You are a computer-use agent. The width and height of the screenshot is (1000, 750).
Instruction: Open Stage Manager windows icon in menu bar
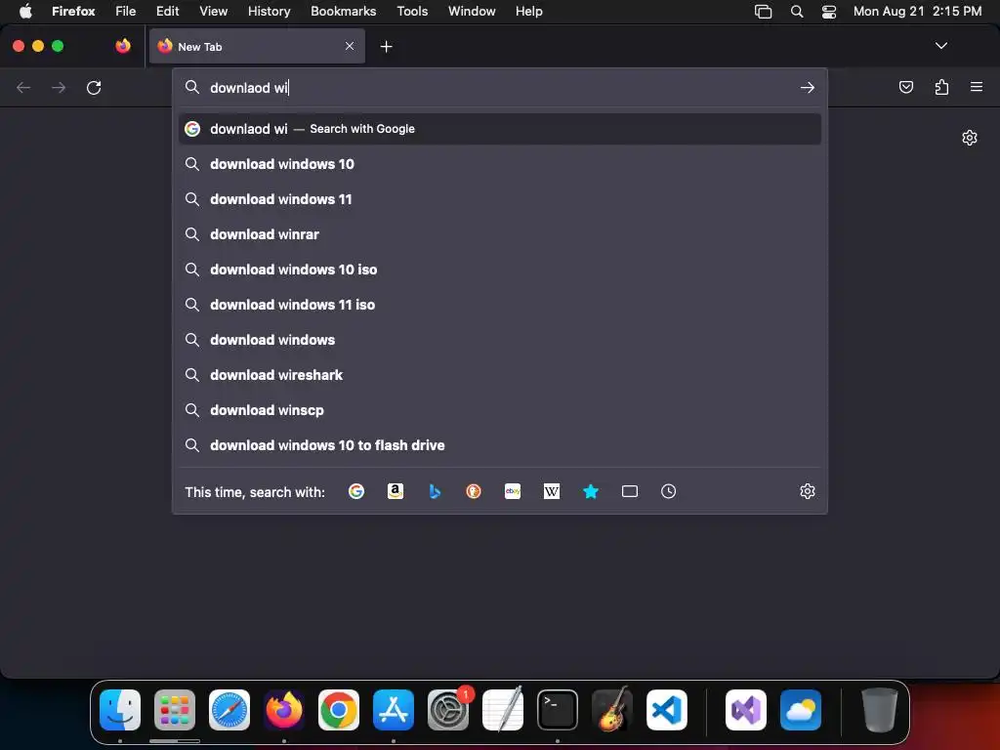(x=763, y=12)
